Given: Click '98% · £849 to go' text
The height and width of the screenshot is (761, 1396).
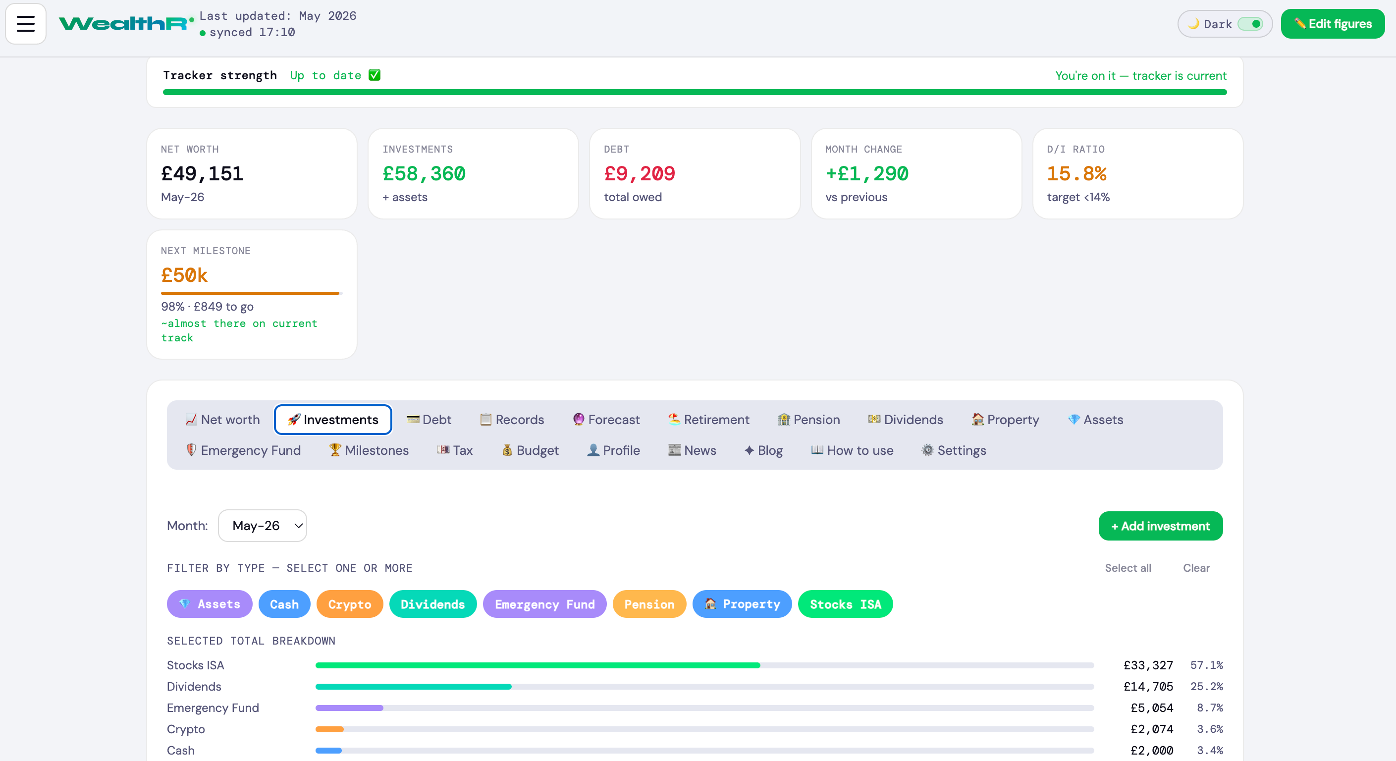Looking at the screenshot, I should tap(207, 306).
